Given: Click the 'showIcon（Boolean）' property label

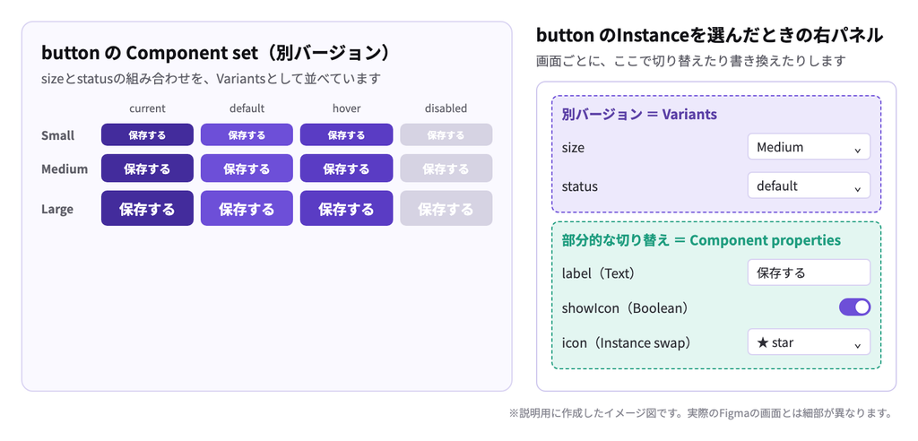Looking at the screenshot, I should (625, 307).
